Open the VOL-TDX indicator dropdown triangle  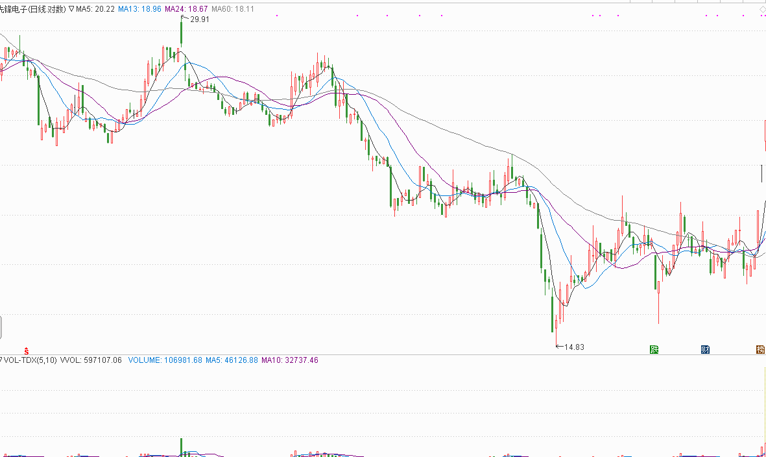pyautogui.click(x=1, y=360)
